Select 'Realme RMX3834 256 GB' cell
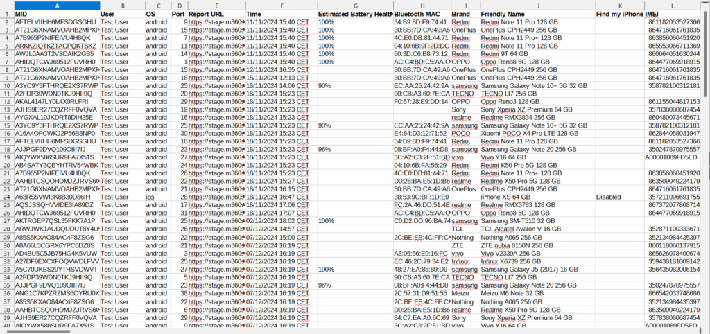This screenshot has height=334, width=710. pyautogui.click(x=537, y=117)
